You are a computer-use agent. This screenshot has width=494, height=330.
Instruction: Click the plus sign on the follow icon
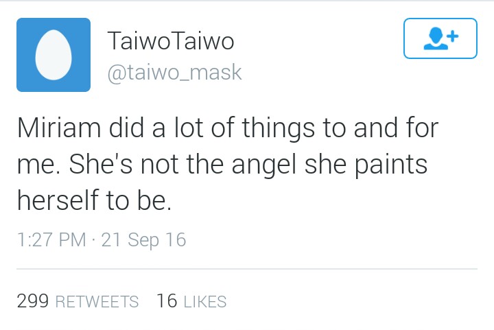[x=453, y=36]
